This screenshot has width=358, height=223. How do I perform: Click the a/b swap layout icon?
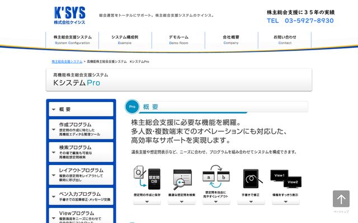(x=216, y=177)
